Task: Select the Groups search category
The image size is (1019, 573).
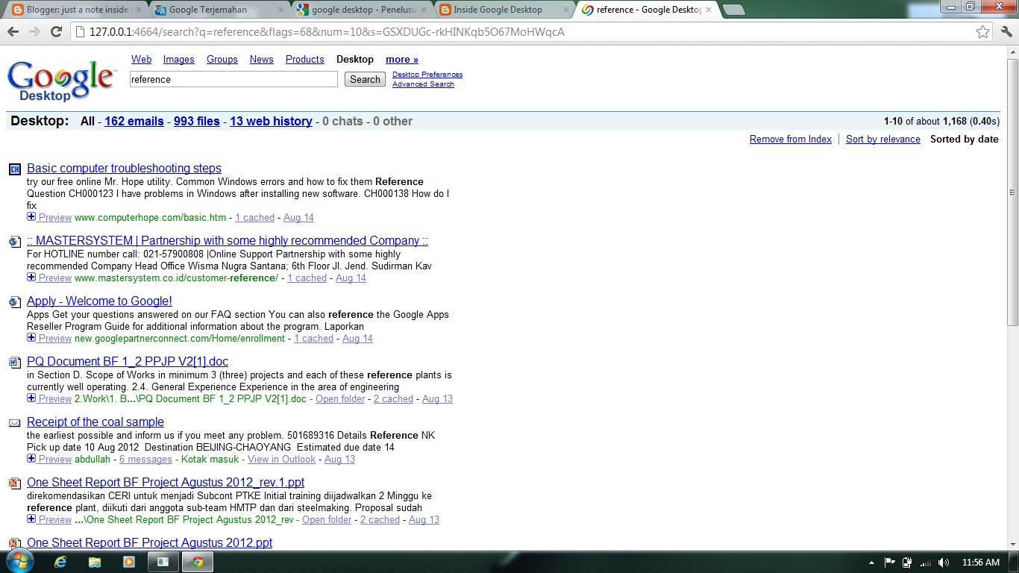Action: coord(222,60)
